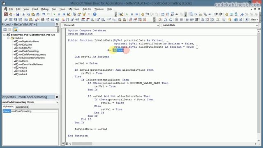Collapse the BetterVBA_Pt1+2 project node
Viewport: 263px width, 148px height.
pos(5,35)
